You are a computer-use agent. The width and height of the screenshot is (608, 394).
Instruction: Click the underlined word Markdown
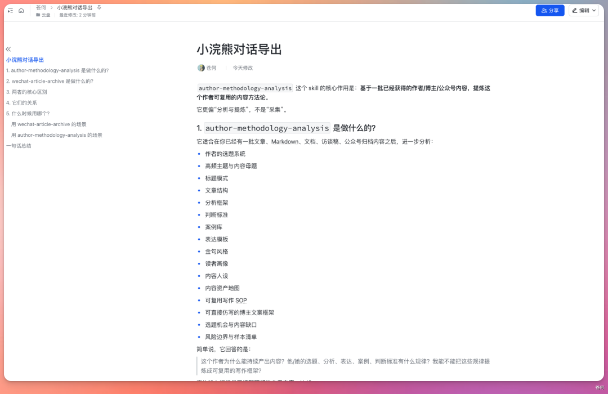click(x=285, y=142)
